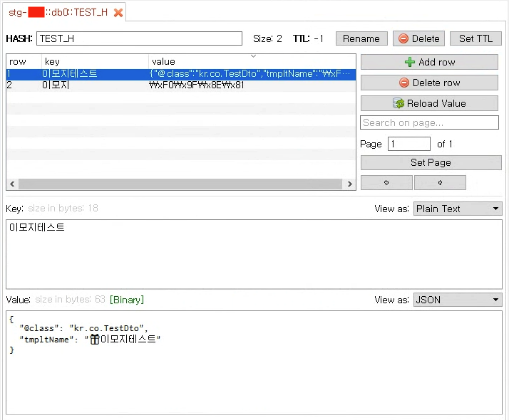Close the TEST_H tab with the X icon
The height and width of the screenshot is (420, 509).
pos(118,13)
